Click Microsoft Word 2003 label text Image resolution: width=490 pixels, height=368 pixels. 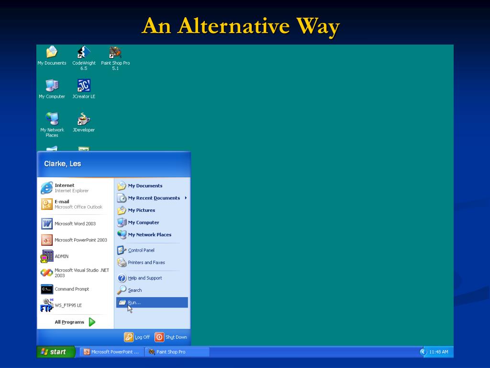point(75,224)
